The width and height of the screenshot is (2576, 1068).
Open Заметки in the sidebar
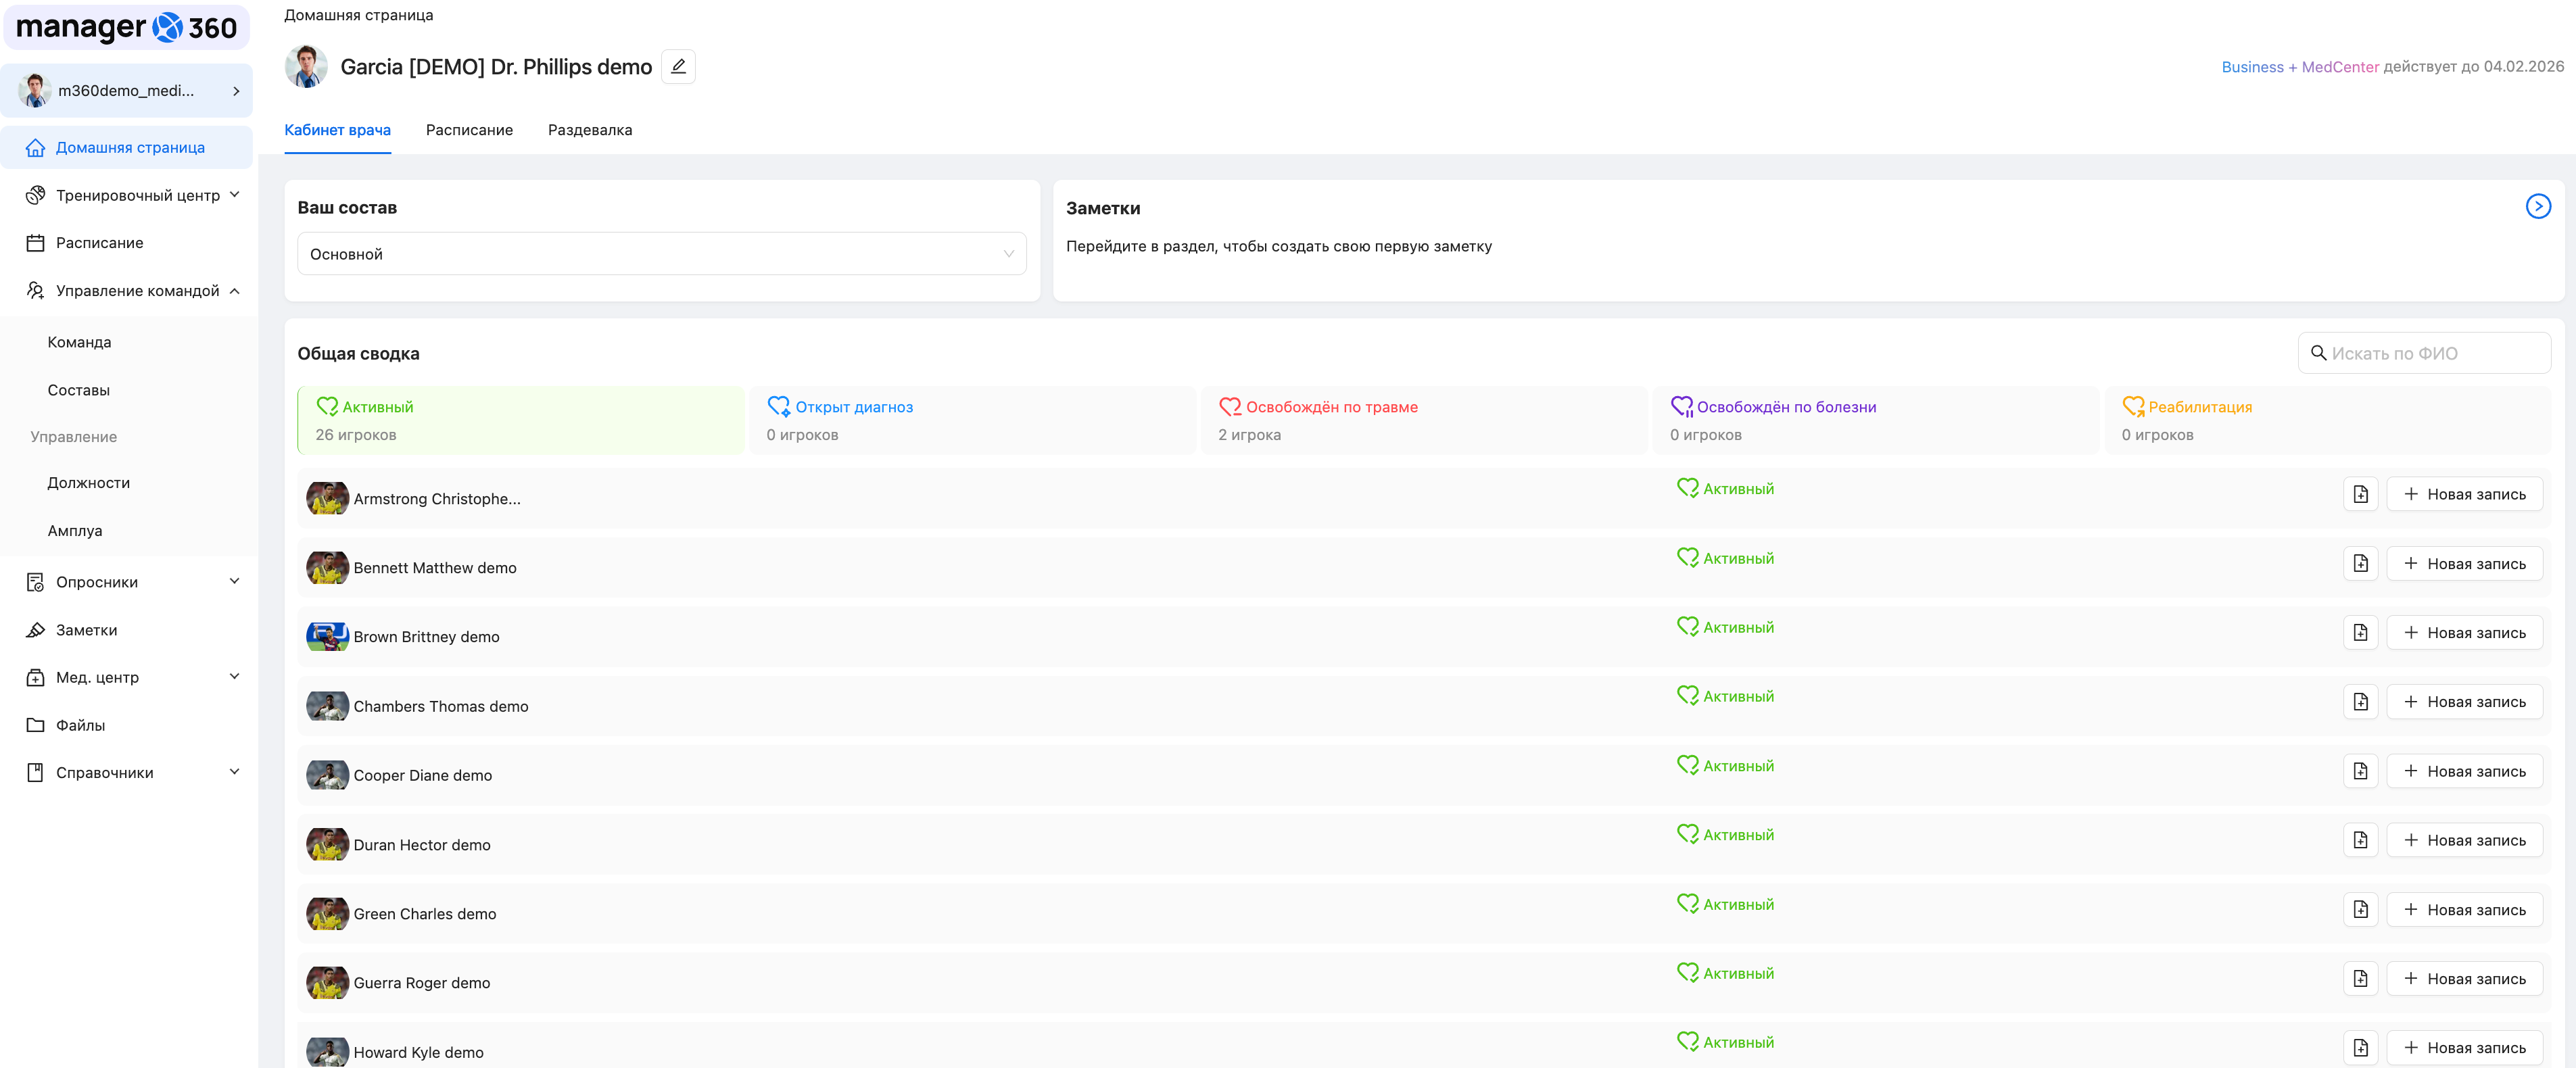pyautogui.click(x=86, y=630)
